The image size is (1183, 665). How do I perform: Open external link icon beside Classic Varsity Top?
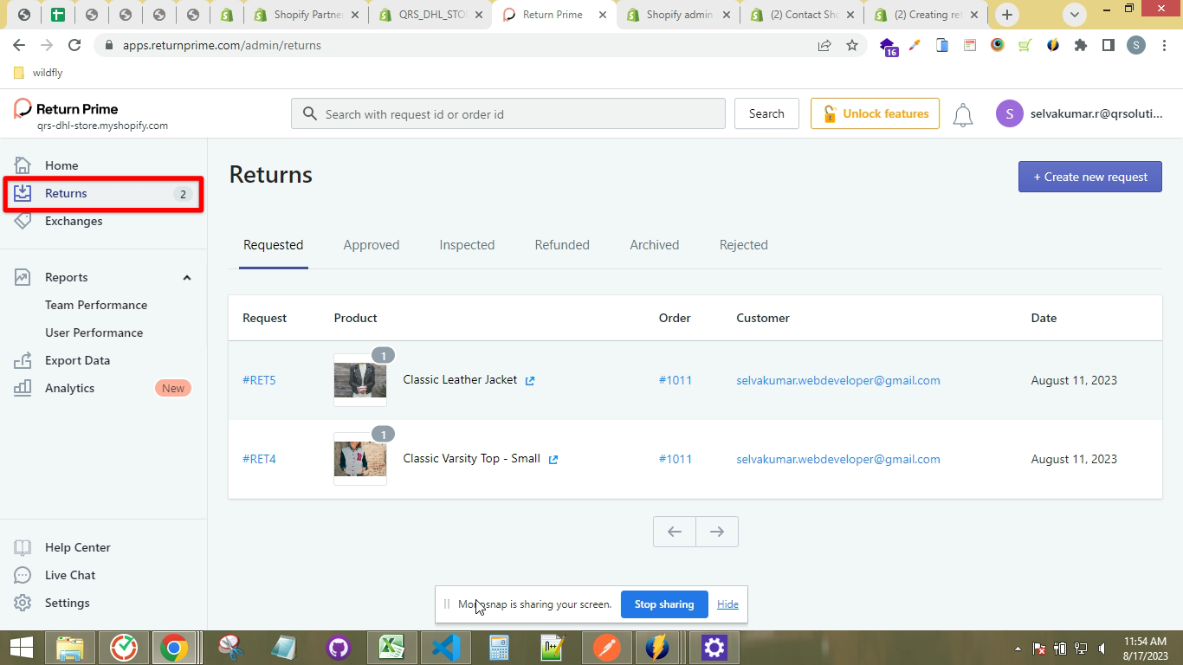(x=553, y=459)
